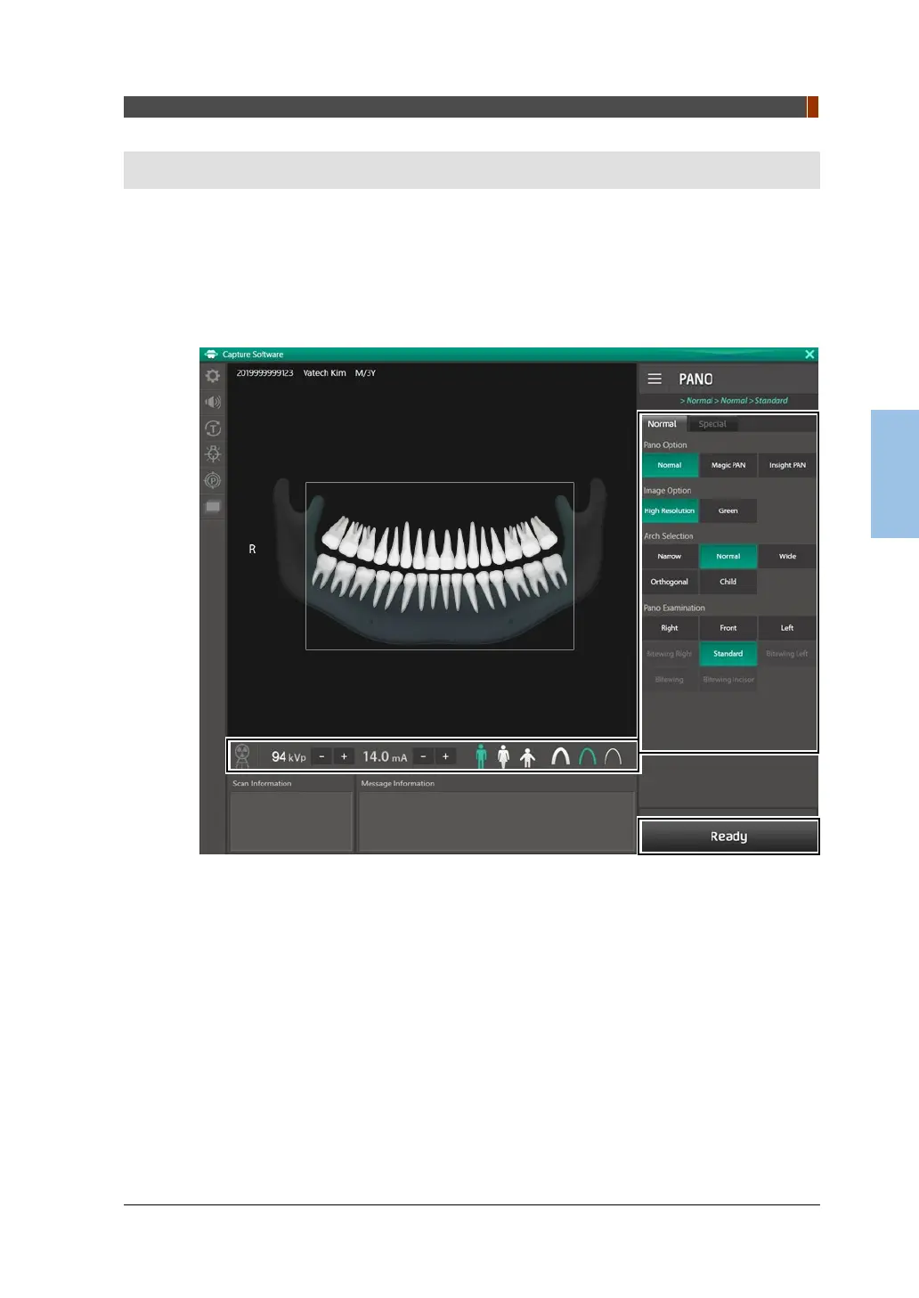Click the circled T icon in sidebar

(x=213, y=429)
